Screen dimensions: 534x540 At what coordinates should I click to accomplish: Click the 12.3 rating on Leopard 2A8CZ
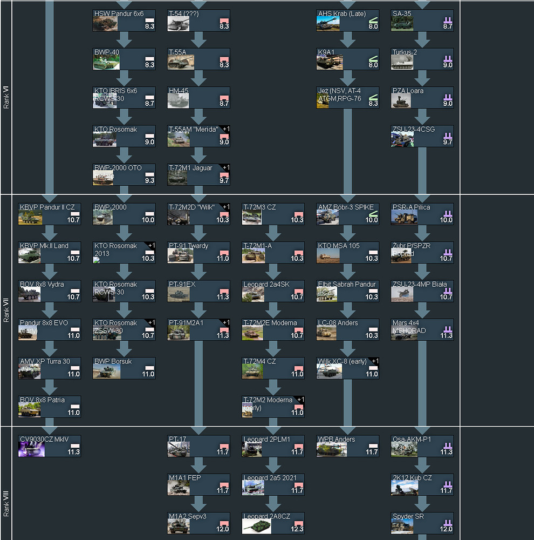click(x=297, y=529)
